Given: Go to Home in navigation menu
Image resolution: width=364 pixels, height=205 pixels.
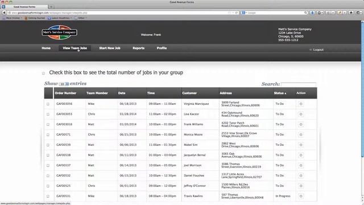Looking at the screenshot, I should click(x=46, y=48).
